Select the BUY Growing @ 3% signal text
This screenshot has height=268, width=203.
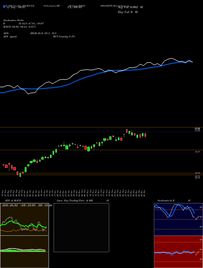[64, 37]
